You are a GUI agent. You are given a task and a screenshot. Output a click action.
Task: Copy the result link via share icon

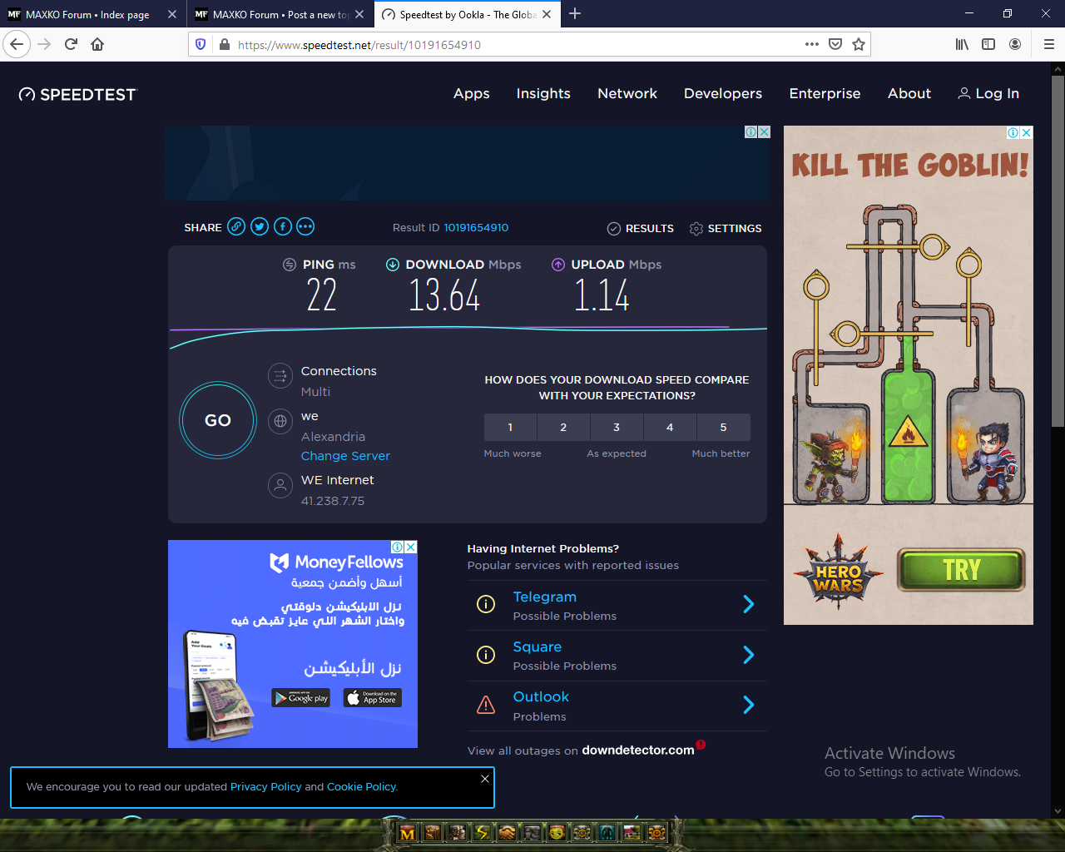point(236,226)
